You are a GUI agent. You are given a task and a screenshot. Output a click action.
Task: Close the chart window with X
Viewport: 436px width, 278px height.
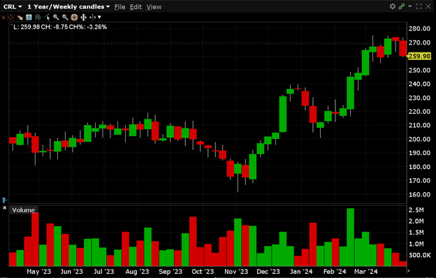428,6
